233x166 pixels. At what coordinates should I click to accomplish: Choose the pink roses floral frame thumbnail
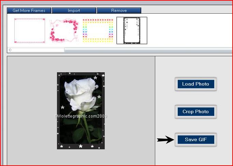63,31
